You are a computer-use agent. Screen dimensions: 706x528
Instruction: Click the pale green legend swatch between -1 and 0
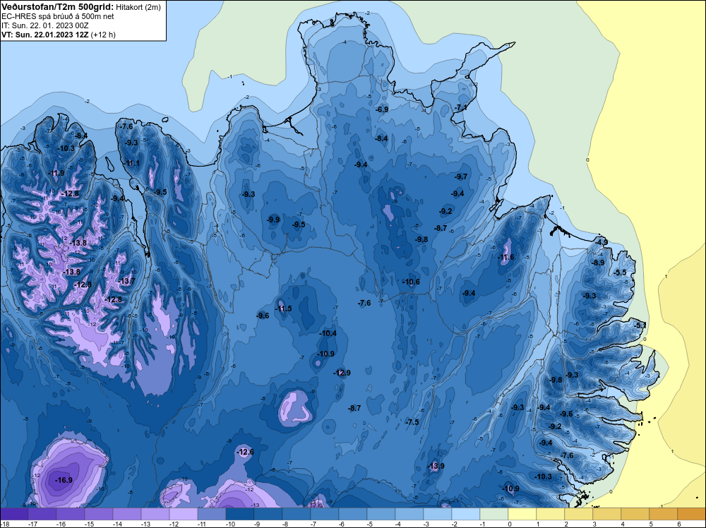[494, 514]
